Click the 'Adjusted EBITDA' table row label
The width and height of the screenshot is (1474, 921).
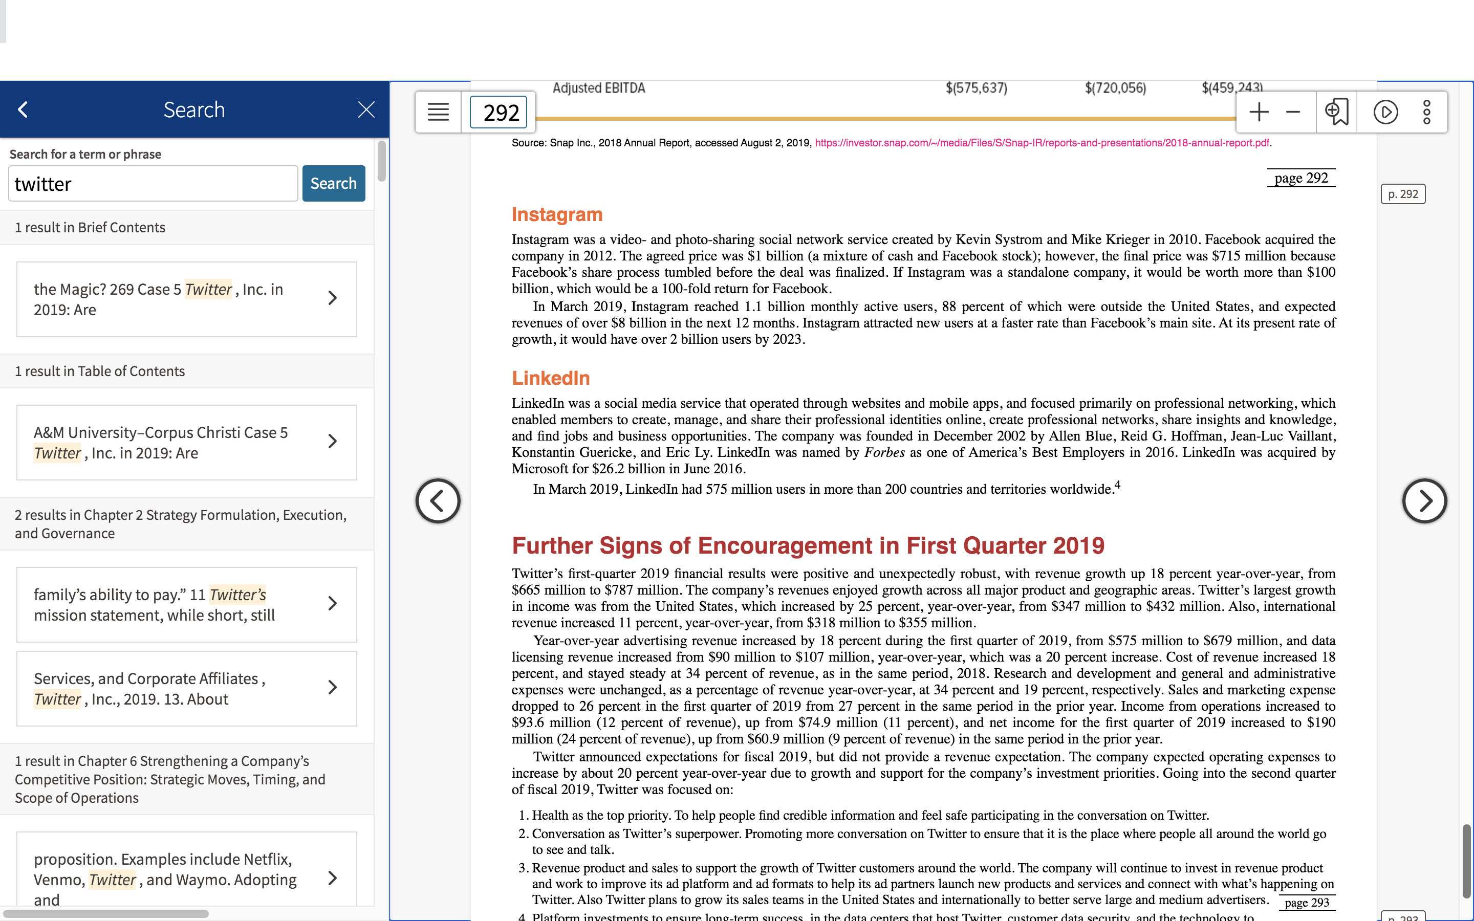(x=599, y=89)
